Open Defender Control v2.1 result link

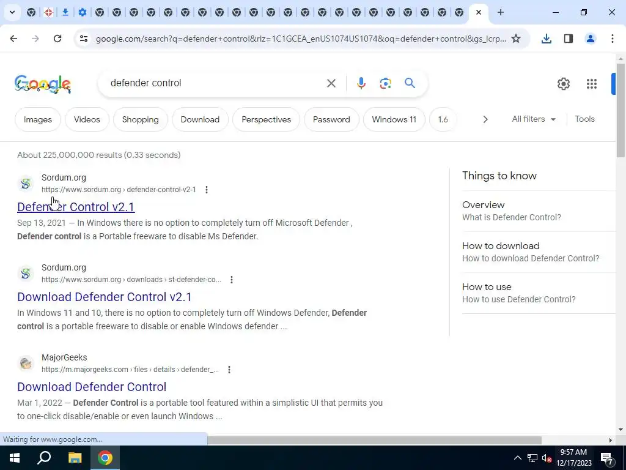click(76, 207)
